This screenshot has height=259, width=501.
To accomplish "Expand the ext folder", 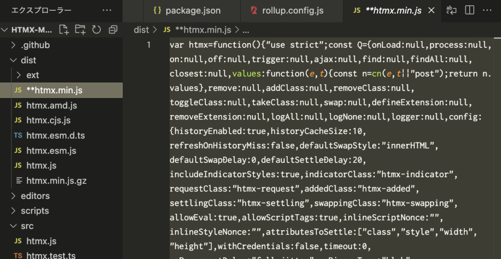I will [x=33, y=75].
